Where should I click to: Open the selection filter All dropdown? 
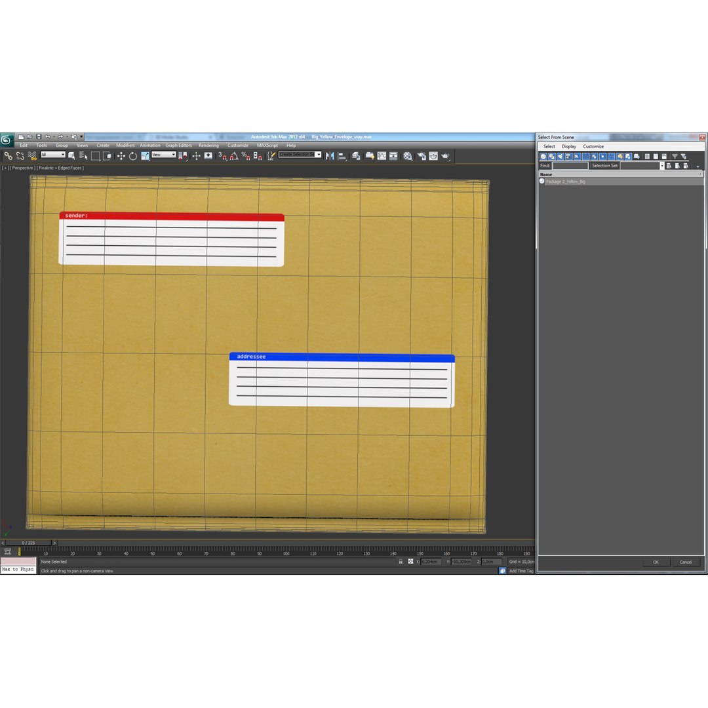[x=53, y=155]
